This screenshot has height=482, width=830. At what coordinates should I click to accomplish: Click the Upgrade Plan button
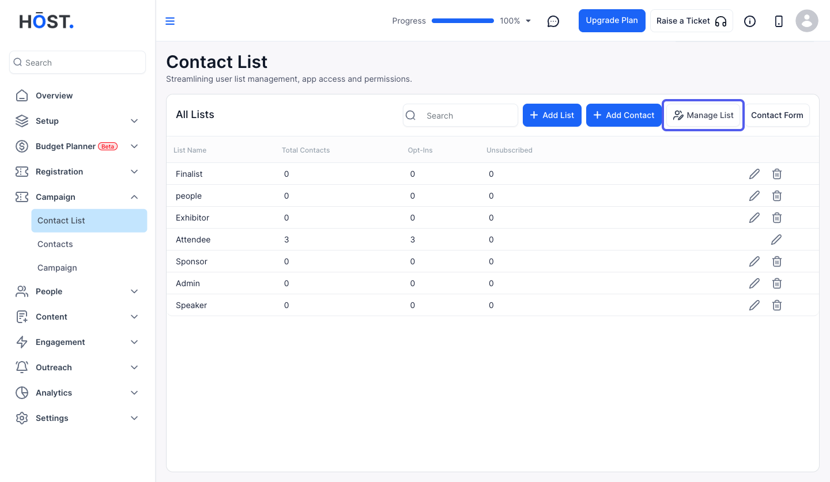click(x=612, y=21)
